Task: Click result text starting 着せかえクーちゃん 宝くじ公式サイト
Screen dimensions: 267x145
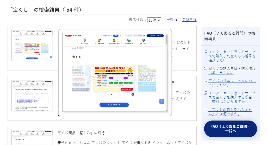Action: pyautogui.click(x=124, y=143)
